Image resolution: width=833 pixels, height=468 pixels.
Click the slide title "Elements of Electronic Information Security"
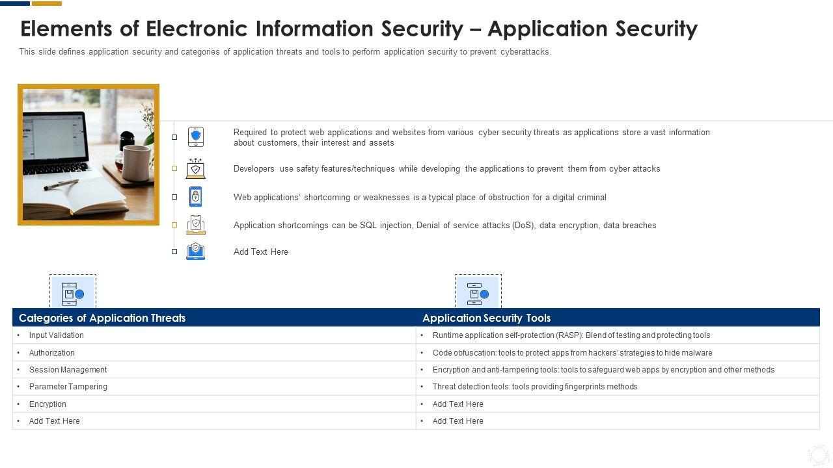[359, 29]
